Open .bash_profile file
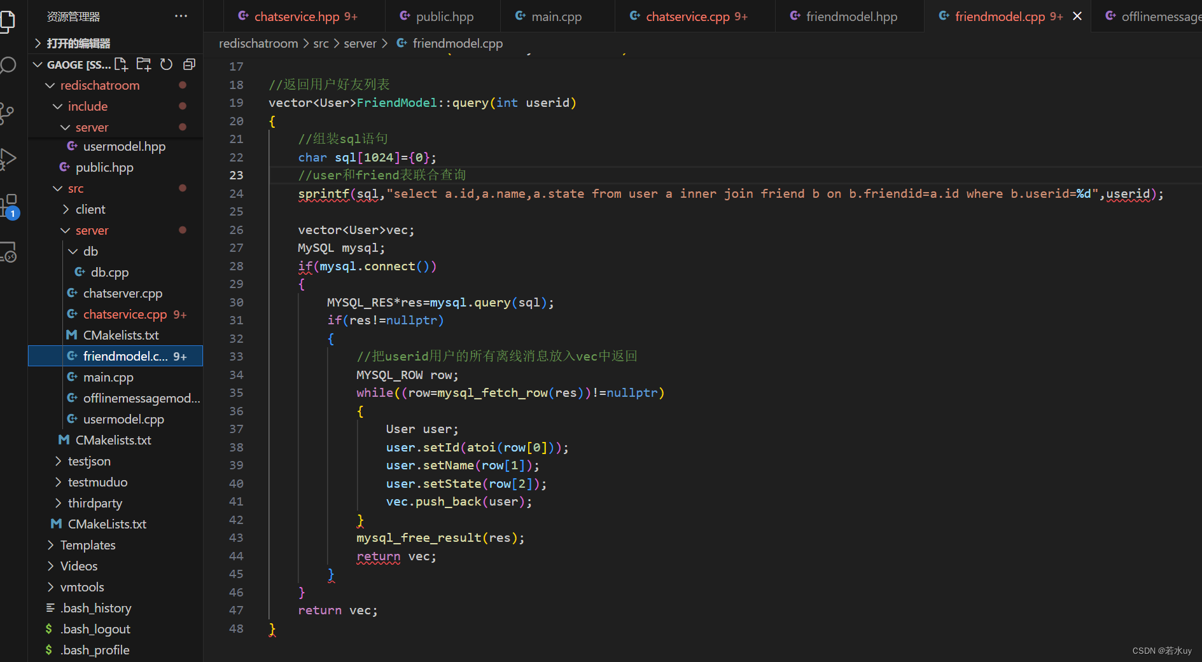The height and width of the screenshot is (662, 1202). (115, 650)
